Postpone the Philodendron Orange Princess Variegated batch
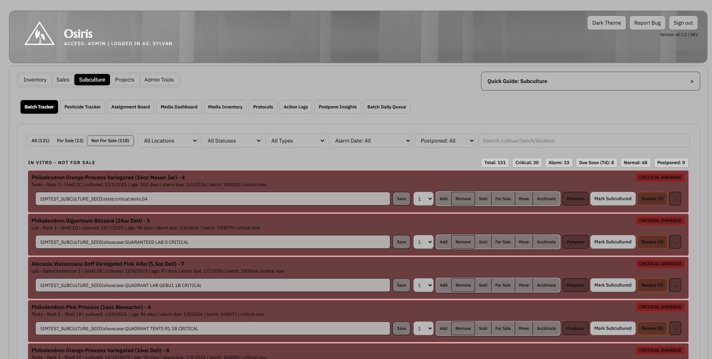 pos(575,199)
